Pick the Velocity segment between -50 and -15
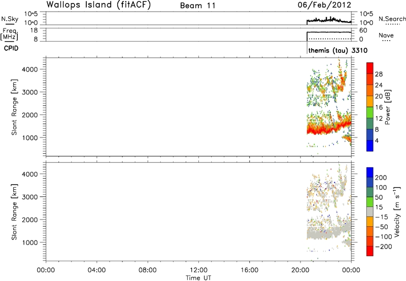 click(x=370, y=222)
